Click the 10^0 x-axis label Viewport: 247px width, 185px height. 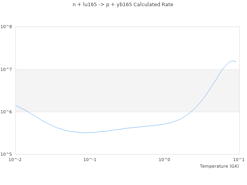165,160
